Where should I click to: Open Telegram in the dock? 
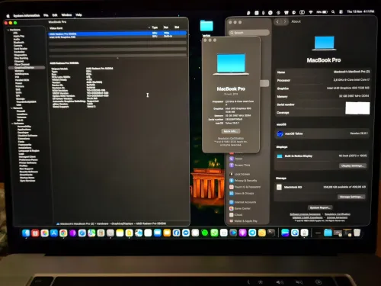(x=252, y=233)
